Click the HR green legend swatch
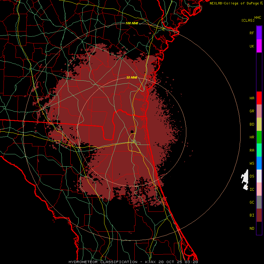Screen dimensions: 264x264 (x=259, y=137)
